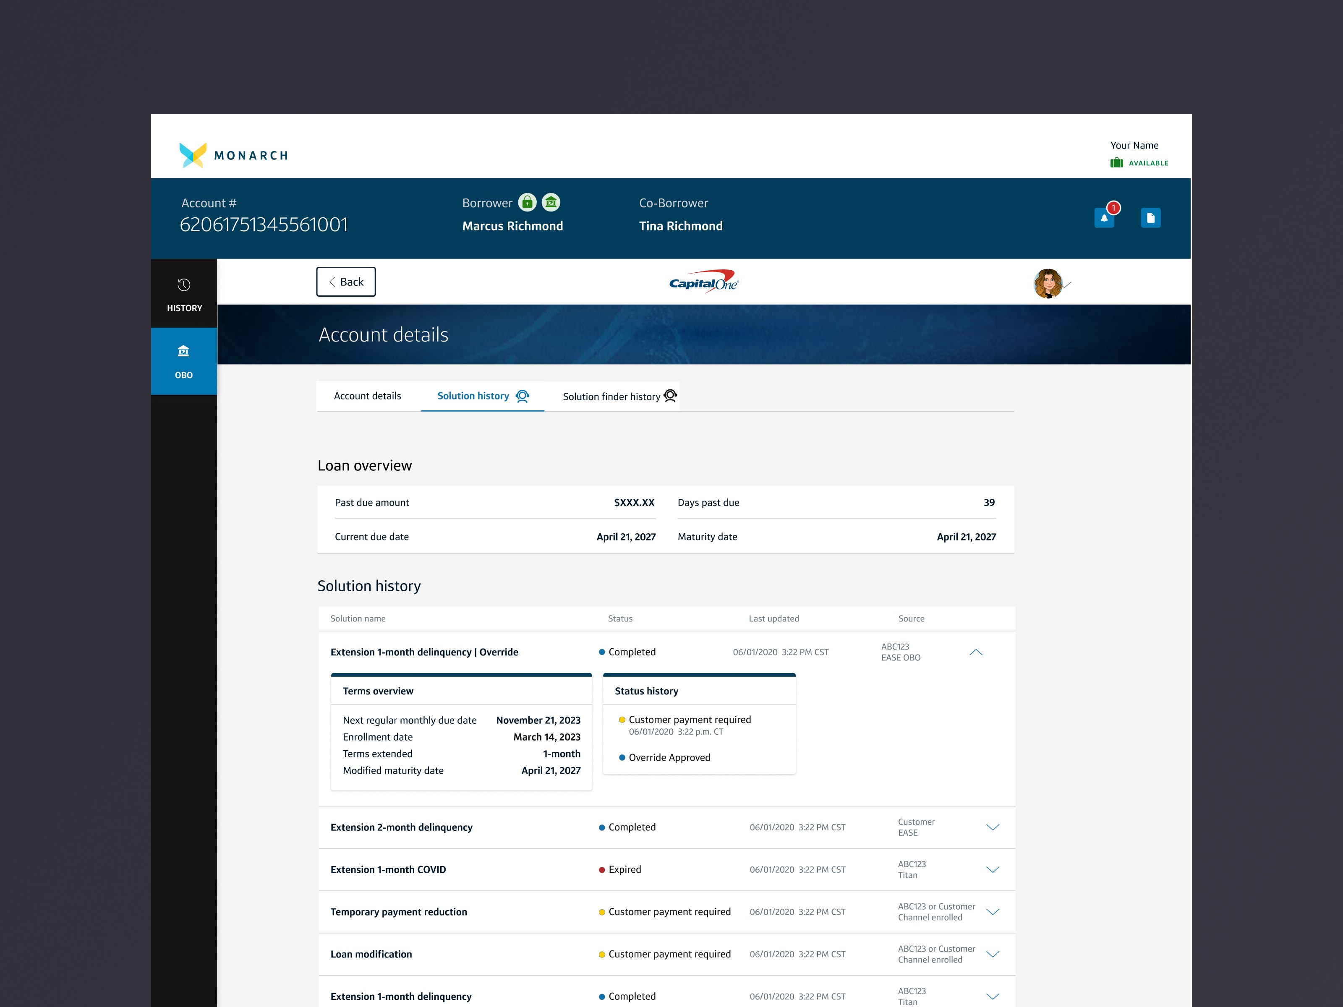Click the green bank icon beside Borrower
The width and height of the screenshot is (1343, 1007).
pyautogui.click(x=551, y=202)
